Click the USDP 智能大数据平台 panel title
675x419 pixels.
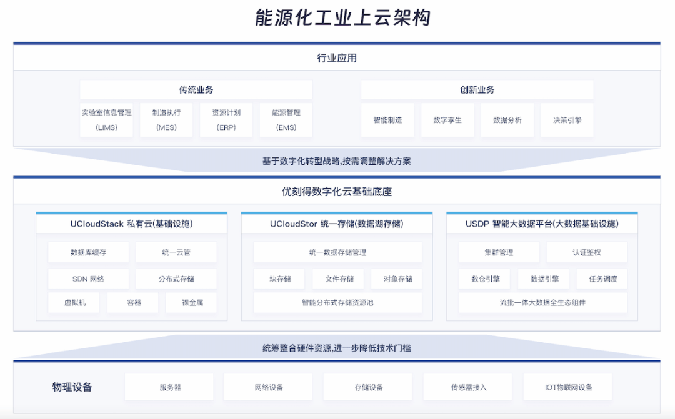click(542, 224)
